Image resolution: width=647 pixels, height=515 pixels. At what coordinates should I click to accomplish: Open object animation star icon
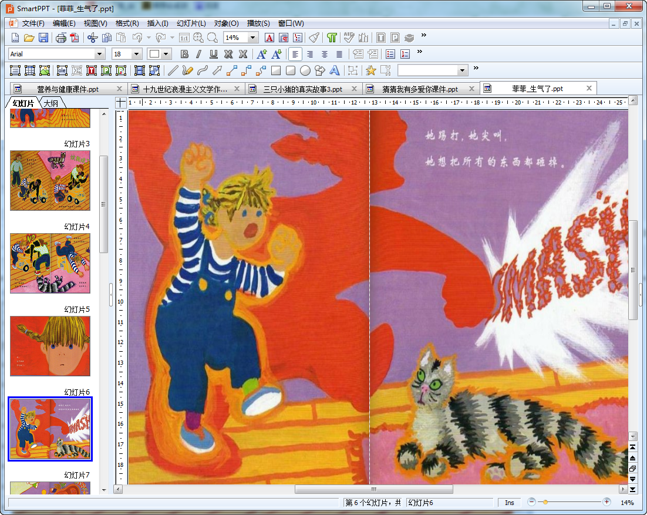(x=370, y=70)
